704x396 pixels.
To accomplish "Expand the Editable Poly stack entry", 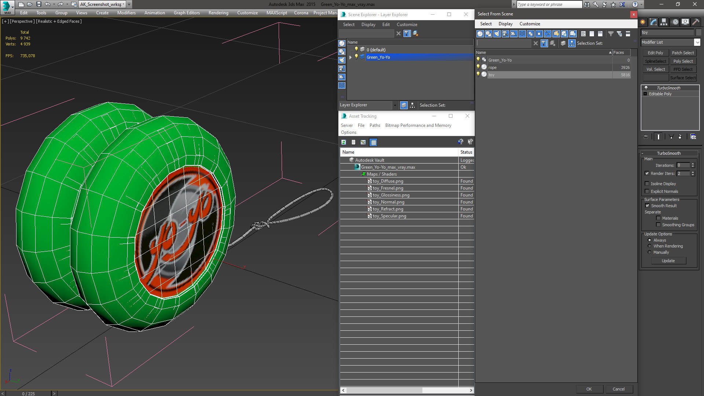I will (x=645, y=94).
